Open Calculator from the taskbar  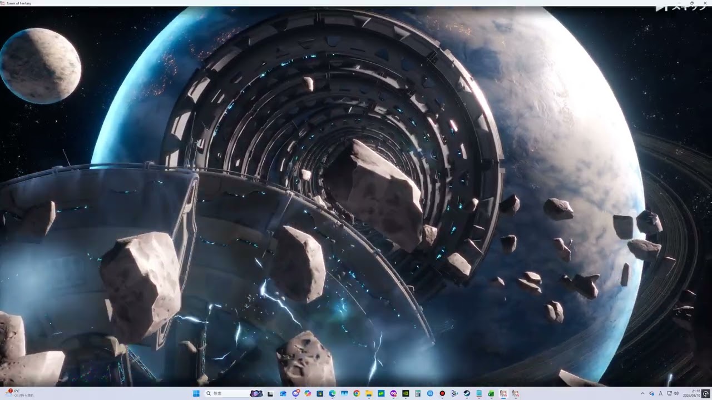point(418,393)
